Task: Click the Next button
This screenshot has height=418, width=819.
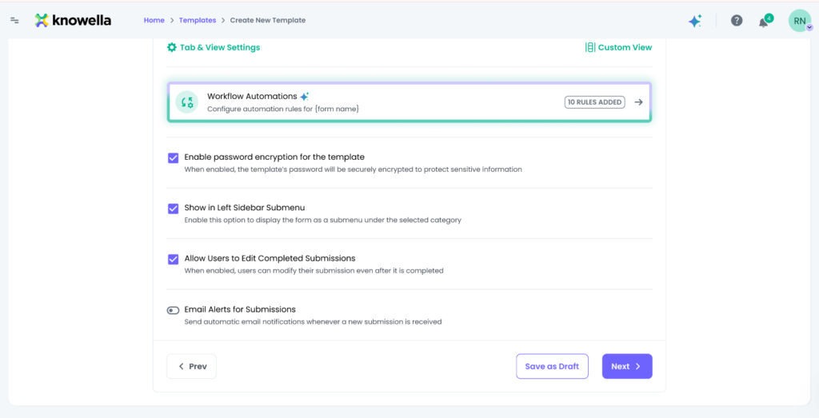Action: pos(627,366)
